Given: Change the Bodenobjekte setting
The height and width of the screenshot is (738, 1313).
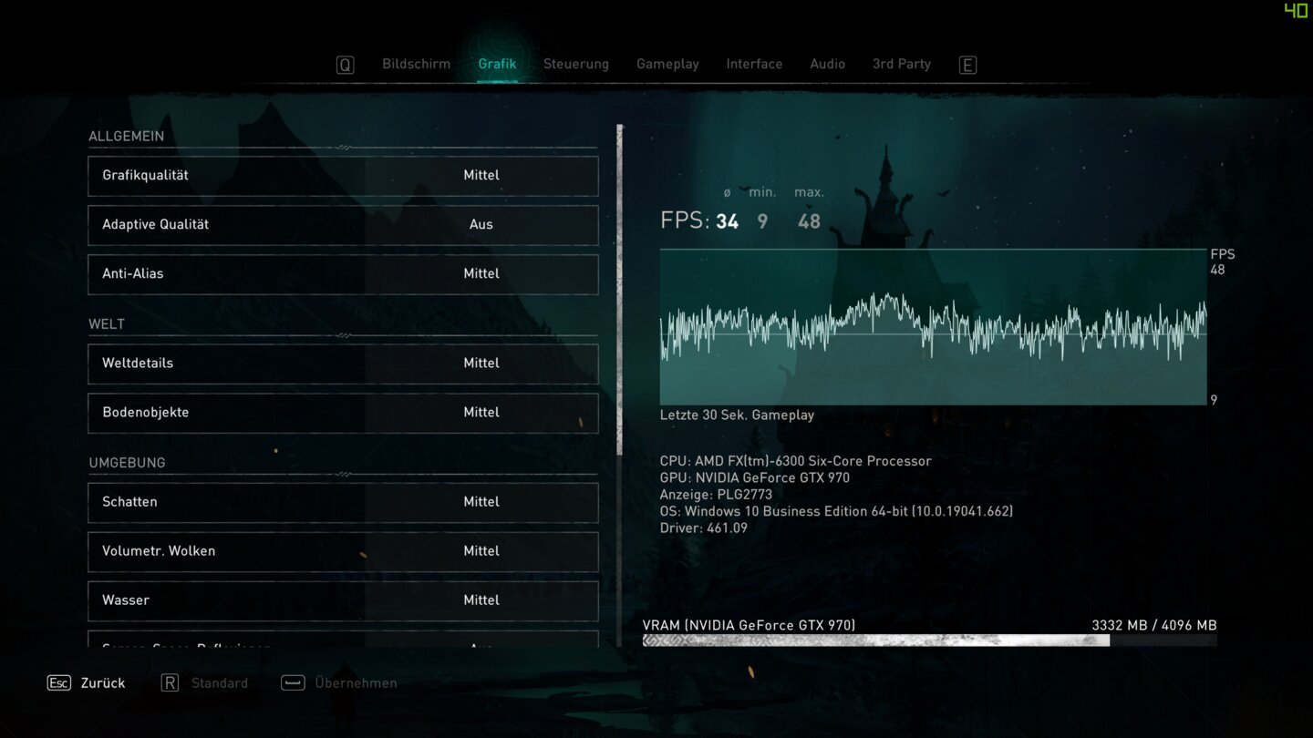Looking at the screenshot, I should tap(343, 413).
